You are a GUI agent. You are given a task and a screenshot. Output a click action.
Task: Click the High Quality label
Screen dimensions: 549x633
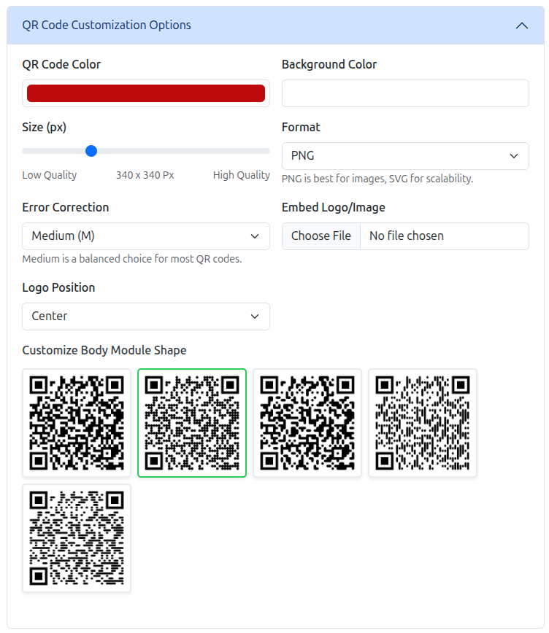point(242,175)
